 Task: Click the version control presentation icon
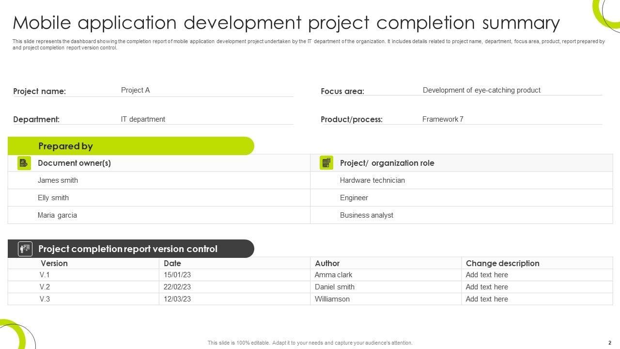point(25,249)
